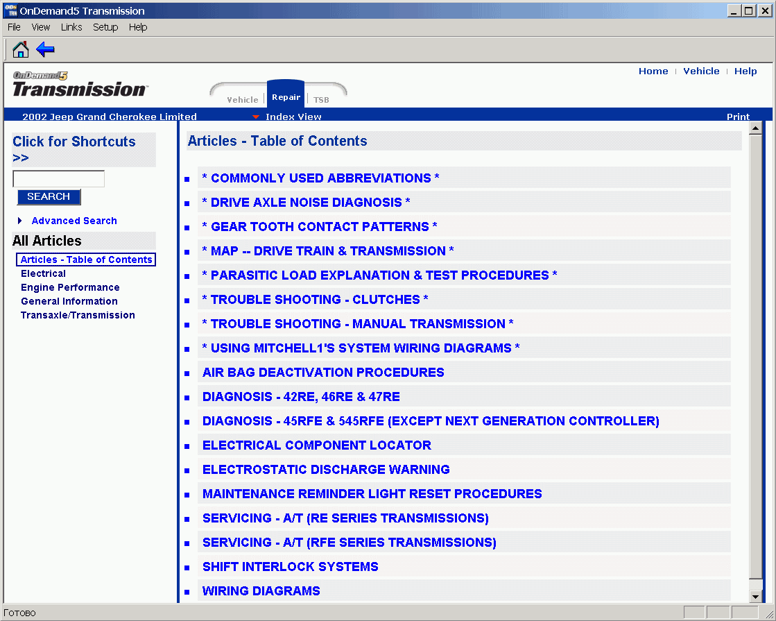Select the Vehicle tab

pos(243,99)
